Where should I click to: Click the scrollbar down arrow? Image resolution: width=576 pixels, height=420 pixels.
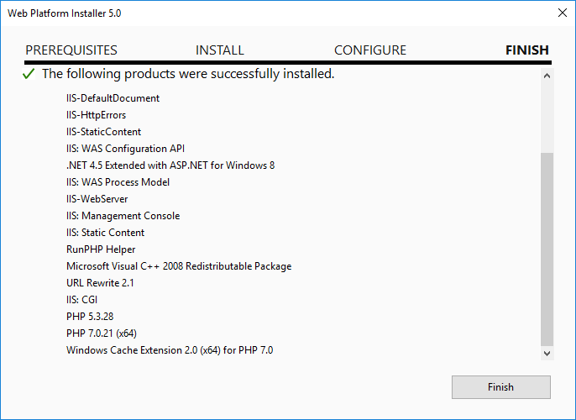[x=547, y=354]
